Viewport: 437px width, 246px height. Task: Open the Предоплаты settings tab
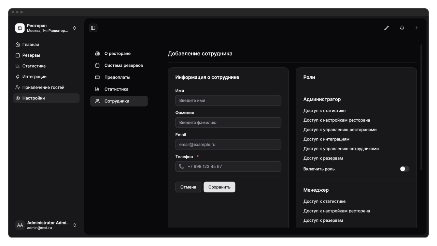coord(117,77)
